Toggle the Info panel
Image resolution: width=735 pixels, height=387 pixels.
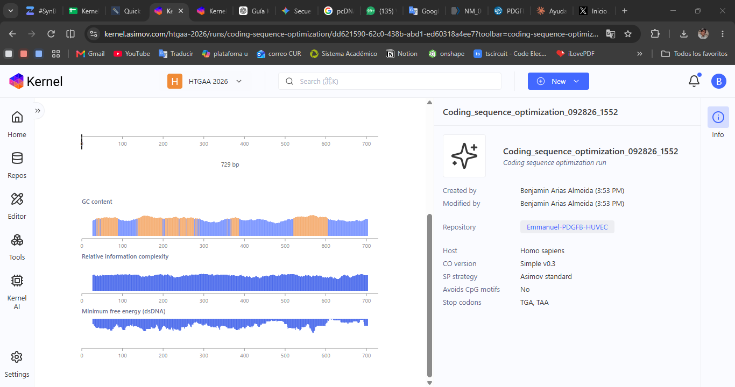pyautogui.click(x=718, y=123)
